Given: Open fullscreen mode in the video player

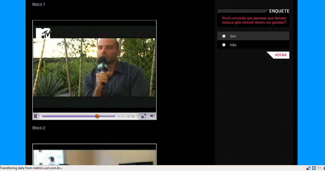Looking at the screenshot, I should point(144,116).
